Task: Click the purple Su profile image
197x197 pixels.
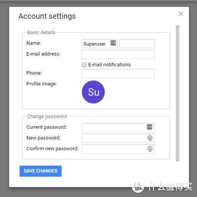Action: [93, 92]
